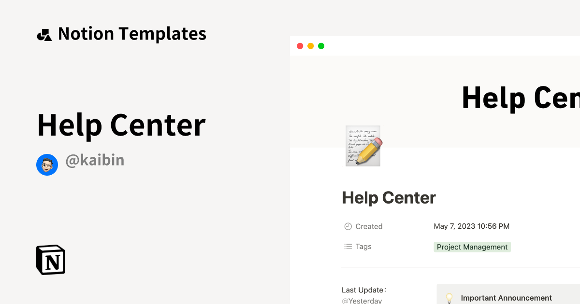Click the Notion cube logo

[x=51, y=260]
